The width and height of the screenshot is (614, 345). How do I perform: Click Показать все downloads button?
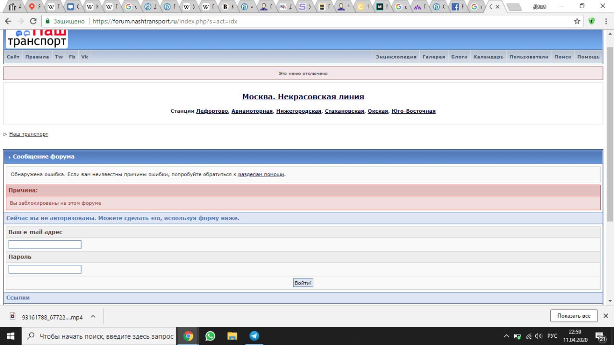point(574,316)
